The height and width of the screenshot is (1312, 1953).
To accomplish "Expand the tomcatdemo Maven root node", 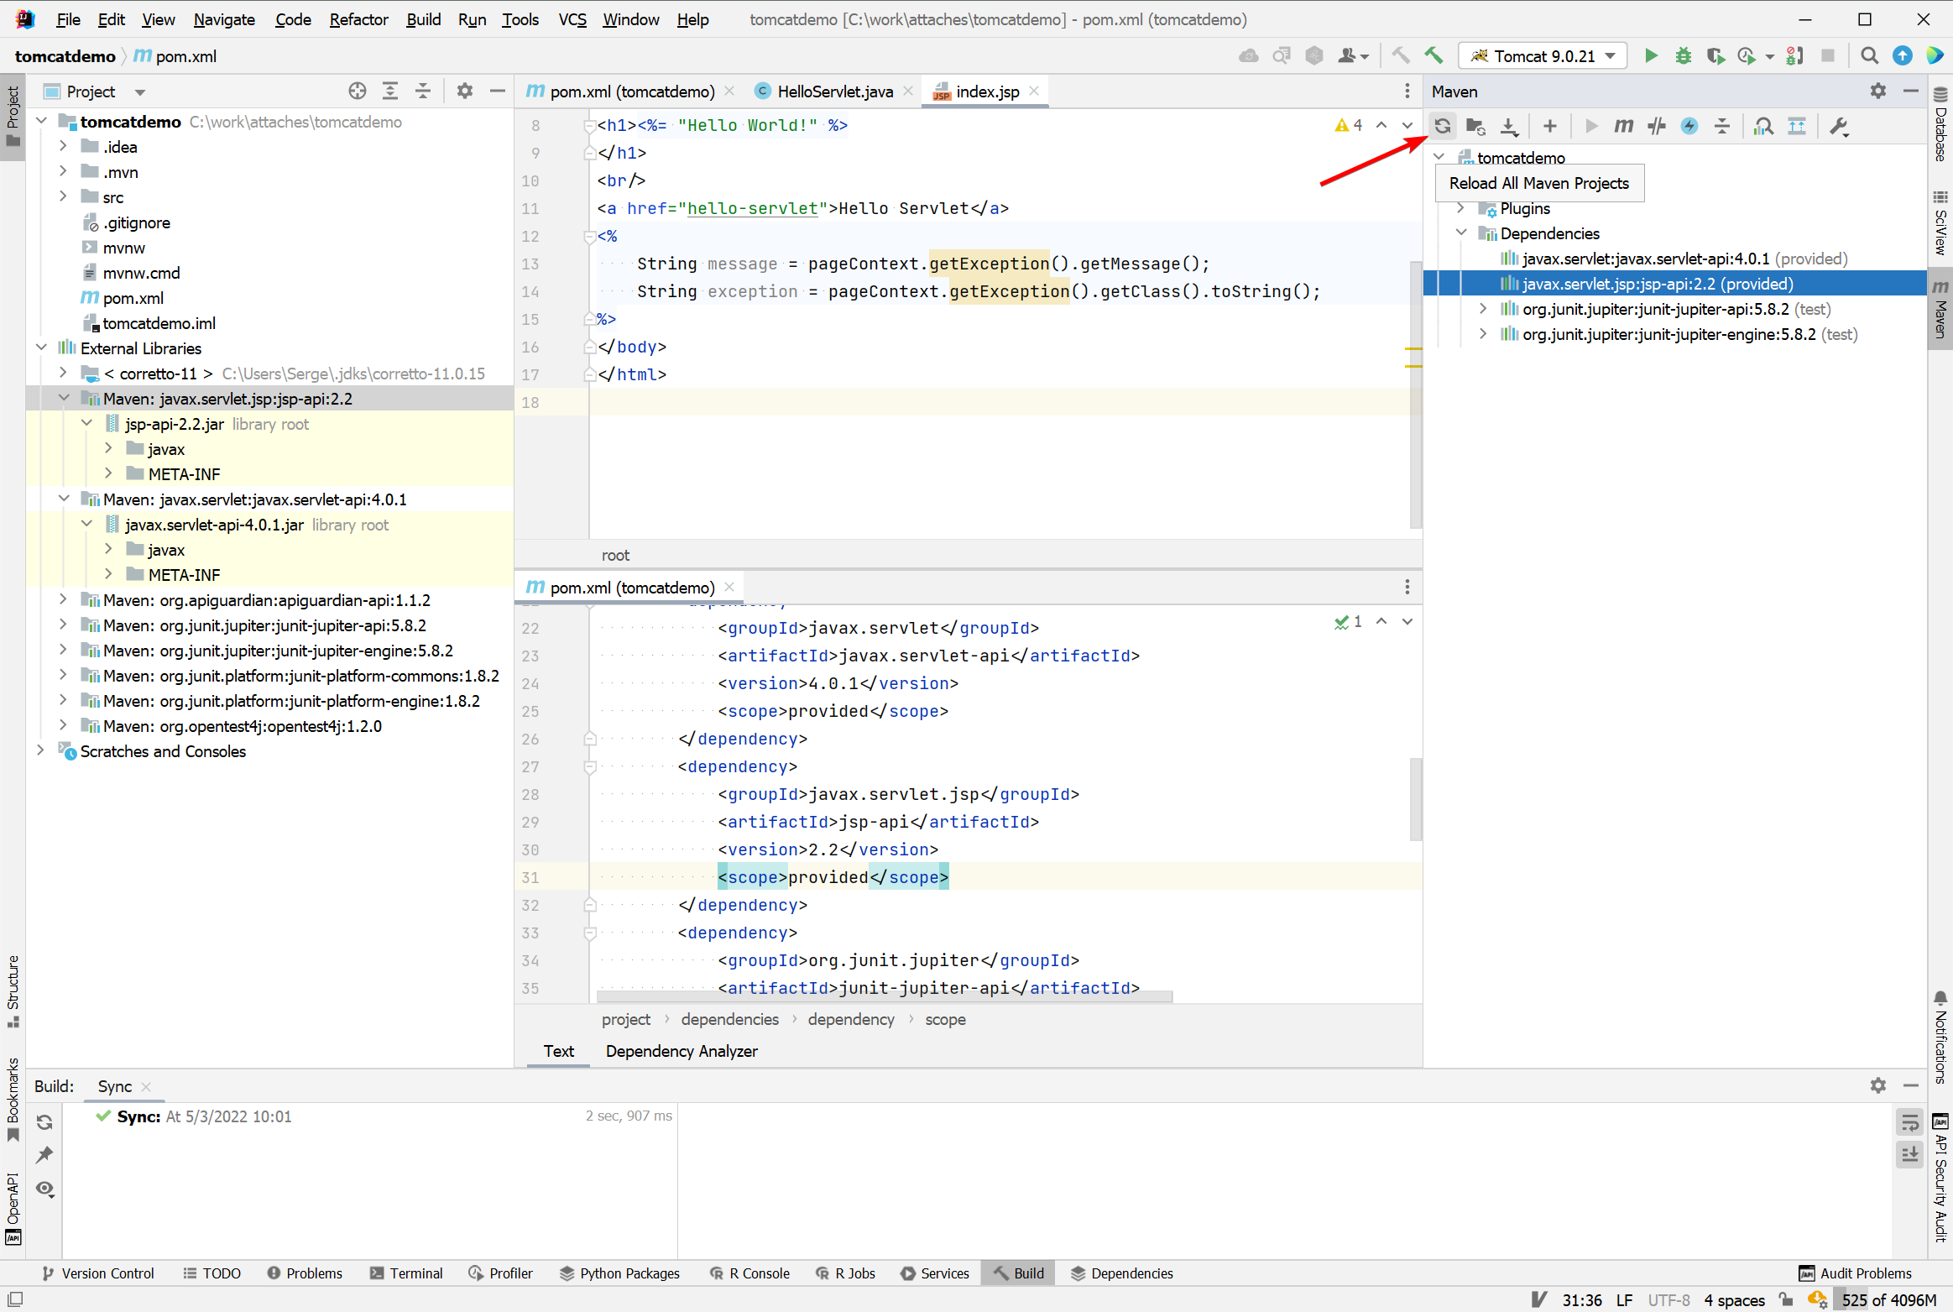I will click(x=1439, y=157).
